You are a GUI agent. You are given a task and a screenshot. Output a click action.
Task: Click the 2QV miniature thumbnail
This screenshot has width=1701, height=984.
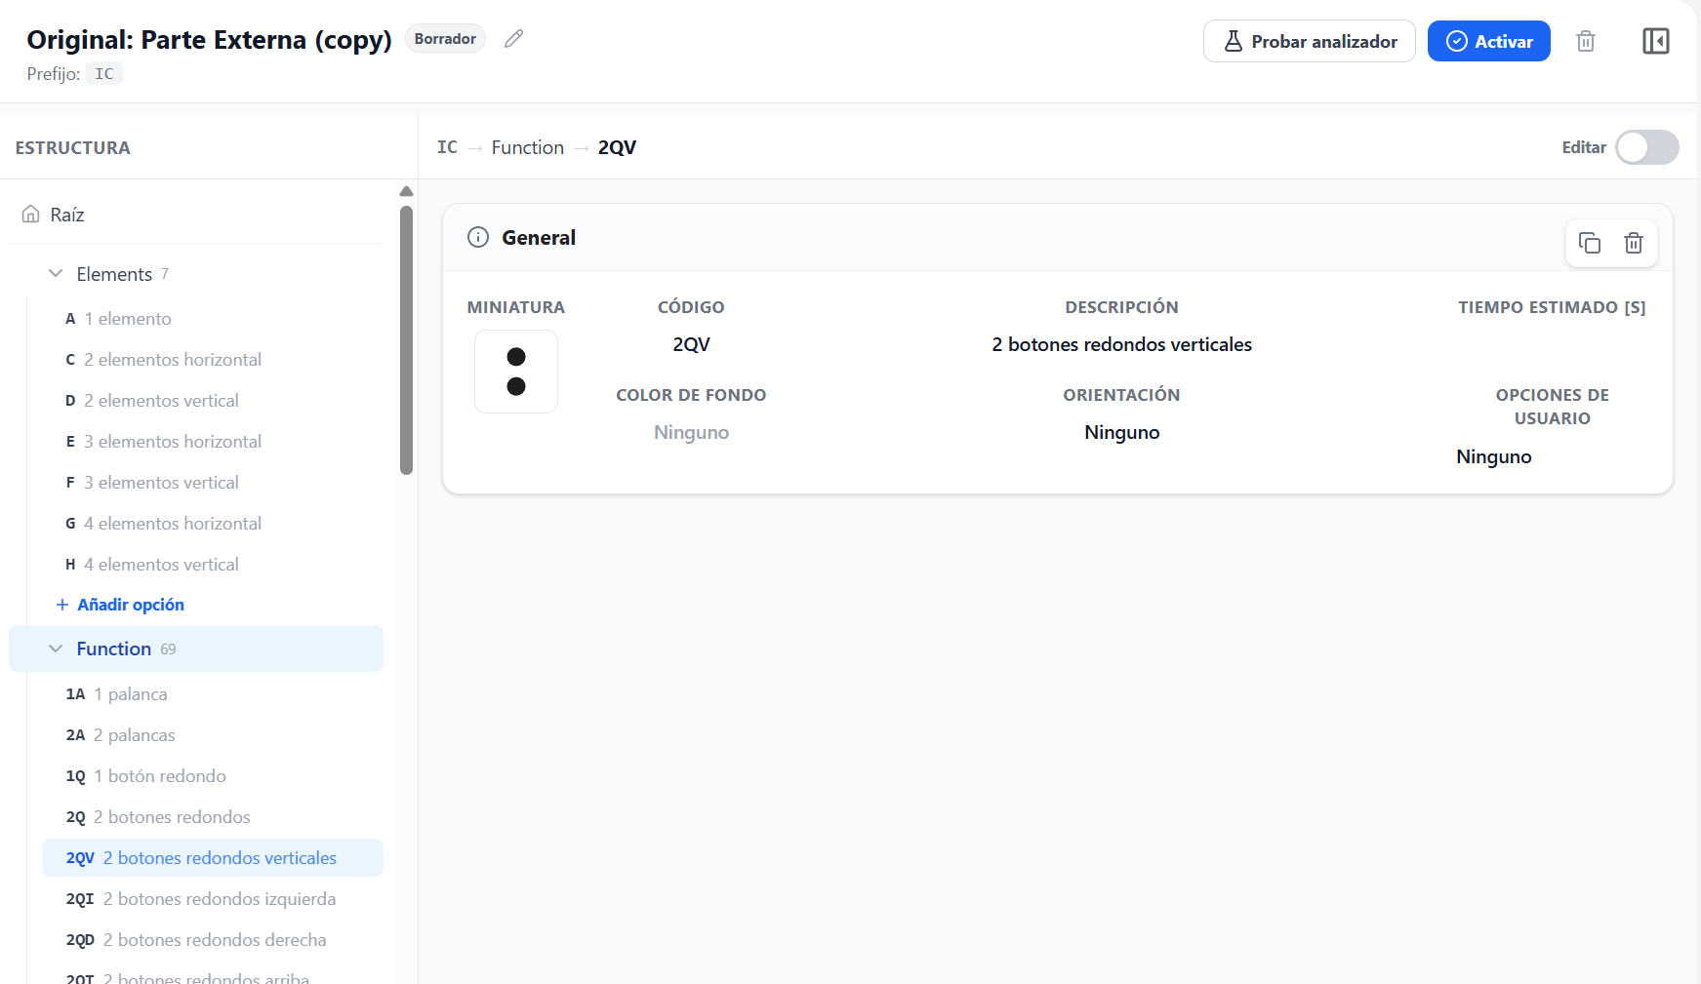coord(516,372)
